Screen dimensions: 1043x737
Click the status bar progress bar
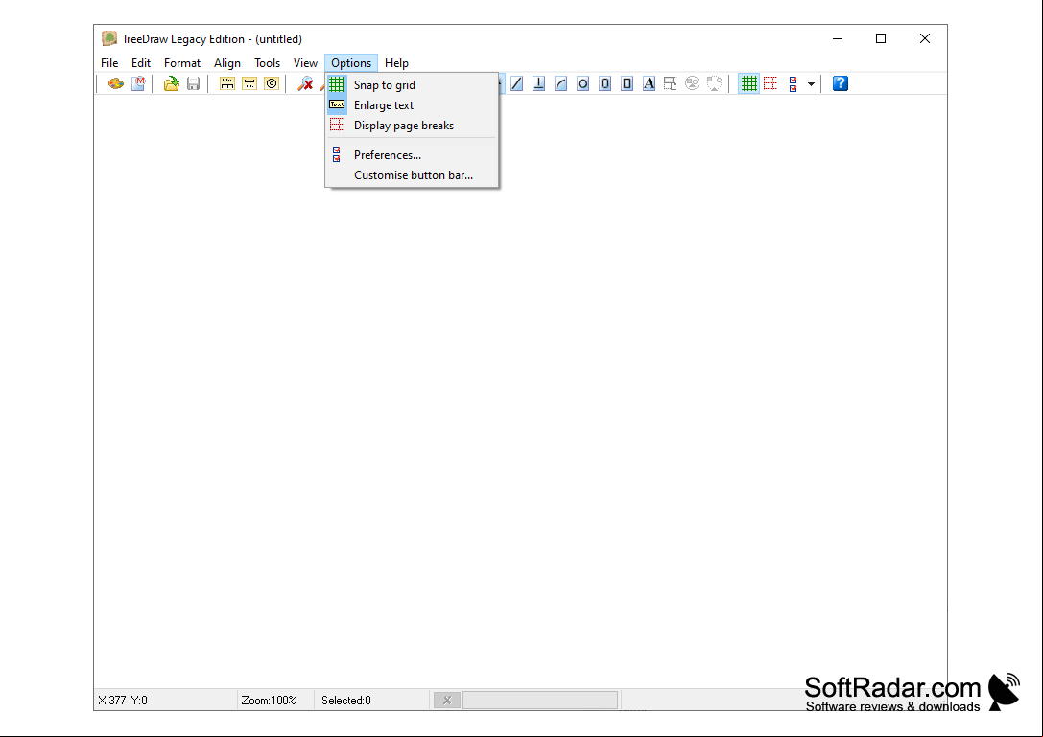pos(540,700)
